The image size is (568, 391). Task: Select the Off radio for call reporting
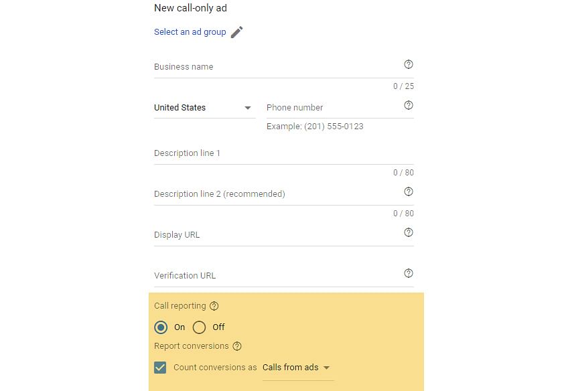[x=199, y=327]
